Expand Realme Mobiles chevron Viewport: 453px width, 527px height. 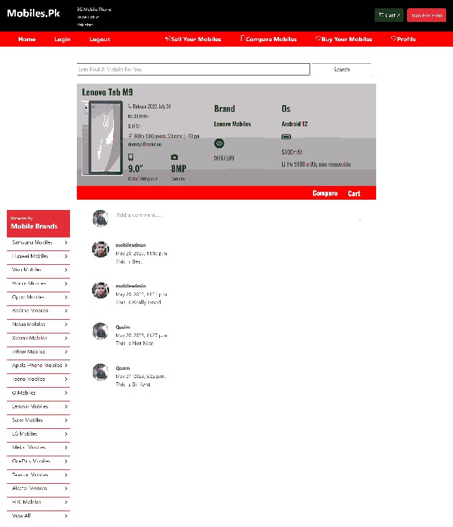[66, 311]
